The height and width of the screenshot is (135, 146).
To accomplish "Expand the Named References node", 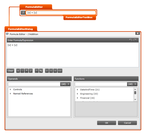I will [10, 94].
